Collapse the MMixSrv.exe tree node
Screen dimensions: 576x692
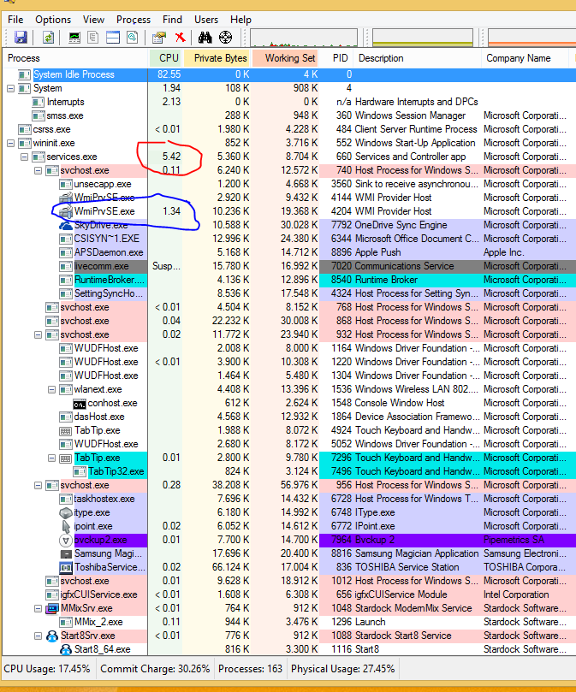[x=38, y=608]
